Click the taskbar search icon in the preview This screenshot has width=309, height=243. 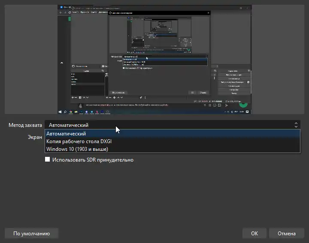pos(66,112)
